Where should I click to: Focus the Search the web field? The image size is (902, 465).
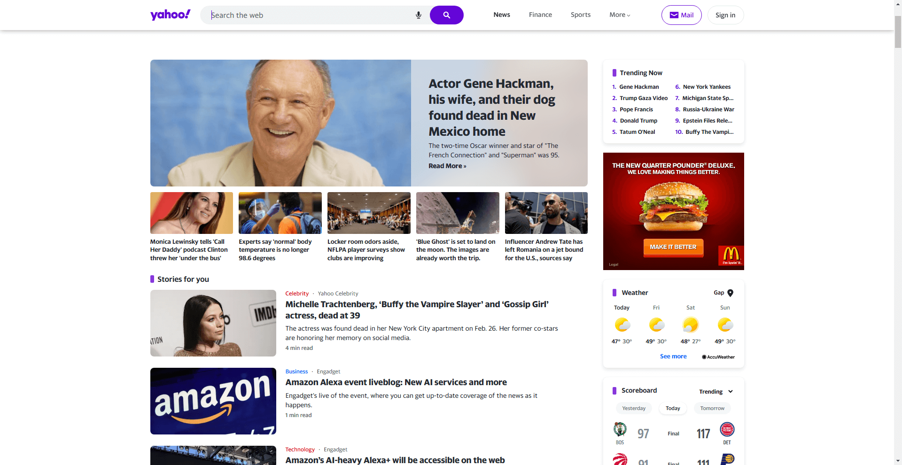click(310, 15)
